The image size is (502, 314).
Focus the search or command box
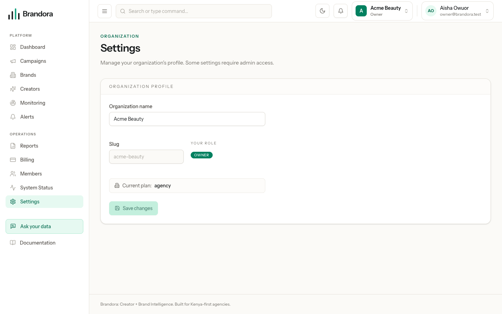click(x=194, y=11)
